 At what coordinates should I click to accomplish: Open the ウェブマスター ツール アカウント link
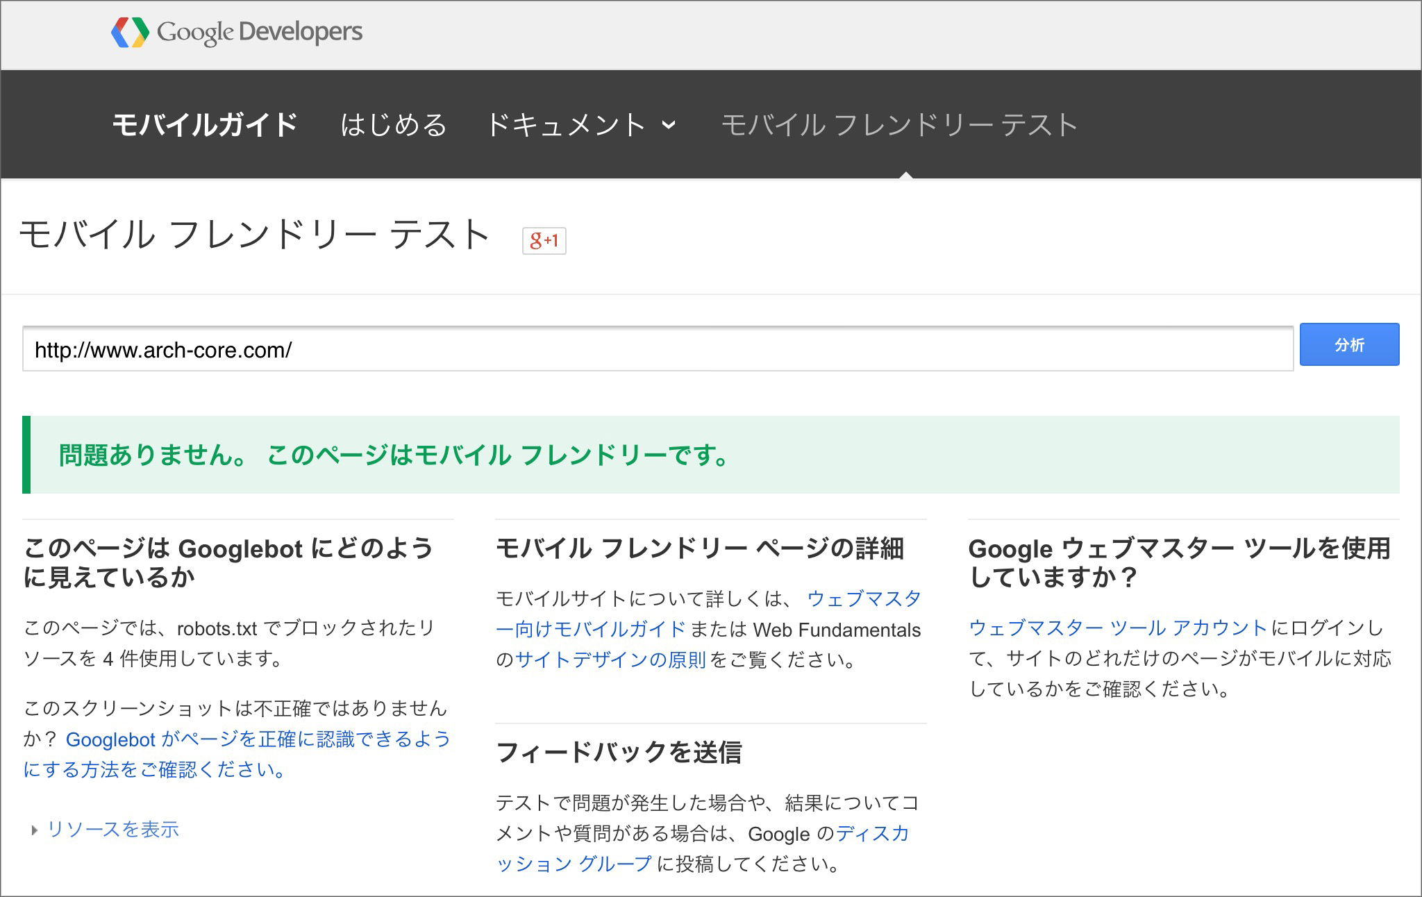click(x=1118, y=628)
